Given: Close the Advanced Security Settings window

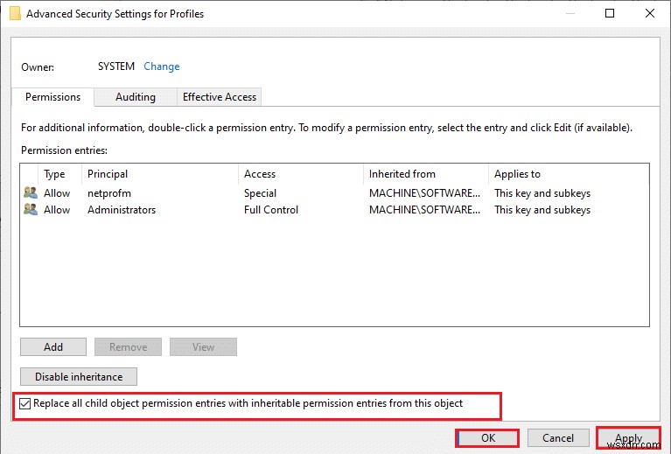Looking at the screenshot, I should (x=650, y=13).
